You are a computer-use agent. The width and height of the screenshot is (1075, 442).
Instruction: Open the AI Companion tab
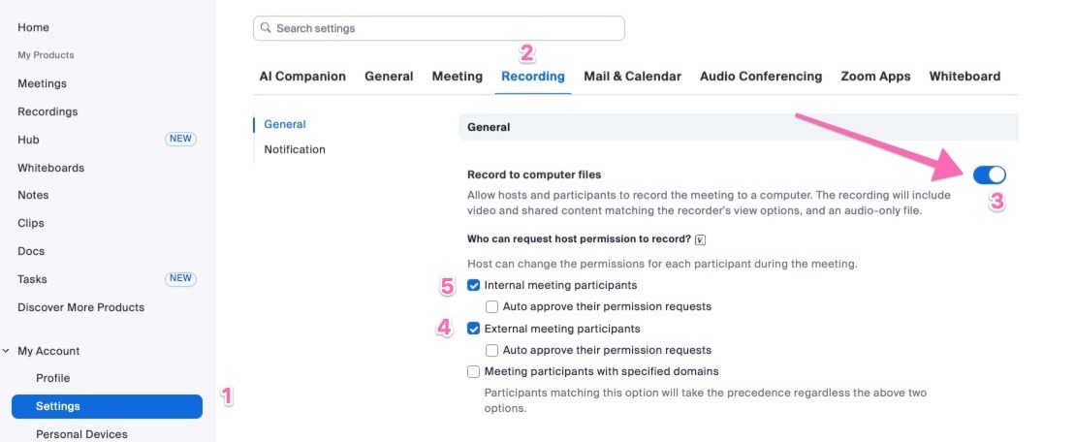coord(302,77)
